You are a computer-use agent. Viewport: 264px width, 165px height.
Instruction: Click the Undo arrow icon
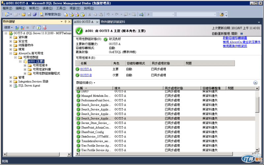pos(108,15)
